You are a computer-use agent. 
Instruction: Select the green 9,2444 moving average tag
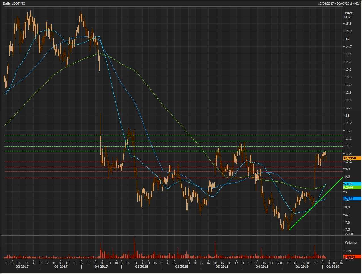(352, 187)
